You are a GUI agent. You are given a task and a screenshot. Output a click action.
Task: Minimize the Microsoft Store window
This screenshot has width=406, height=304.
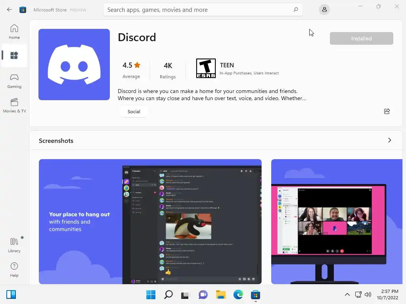360,6
